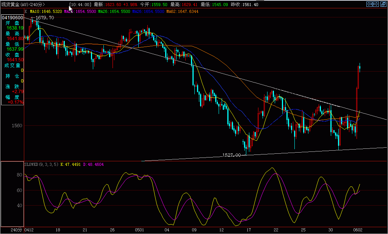Click the green MA26:1654.5500 label
The image size is (388, 234).
(114, 11)
